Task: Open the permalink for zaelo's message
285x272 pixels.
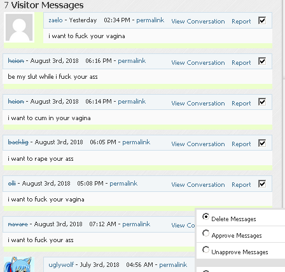Action: [150, 20]
